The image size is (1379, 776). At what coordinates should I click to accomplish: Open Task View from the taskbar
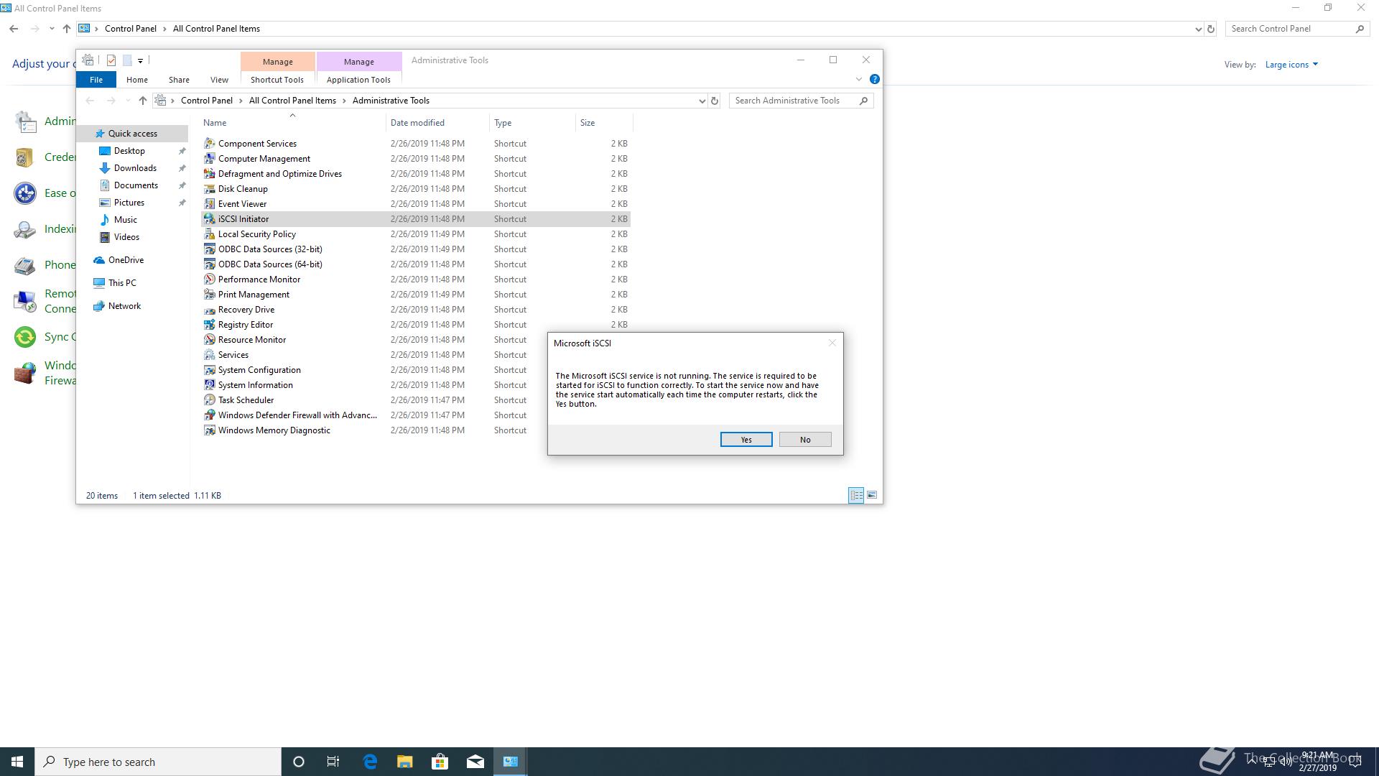pyautogui.click(x=333, y=762)
